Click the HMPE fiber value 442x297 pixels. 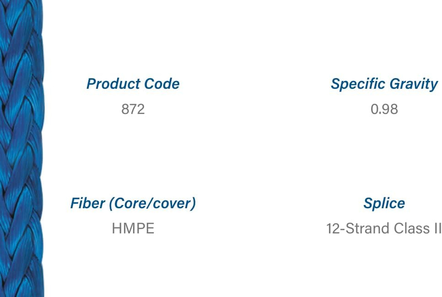pyautogui.click(x=133, y=229)
